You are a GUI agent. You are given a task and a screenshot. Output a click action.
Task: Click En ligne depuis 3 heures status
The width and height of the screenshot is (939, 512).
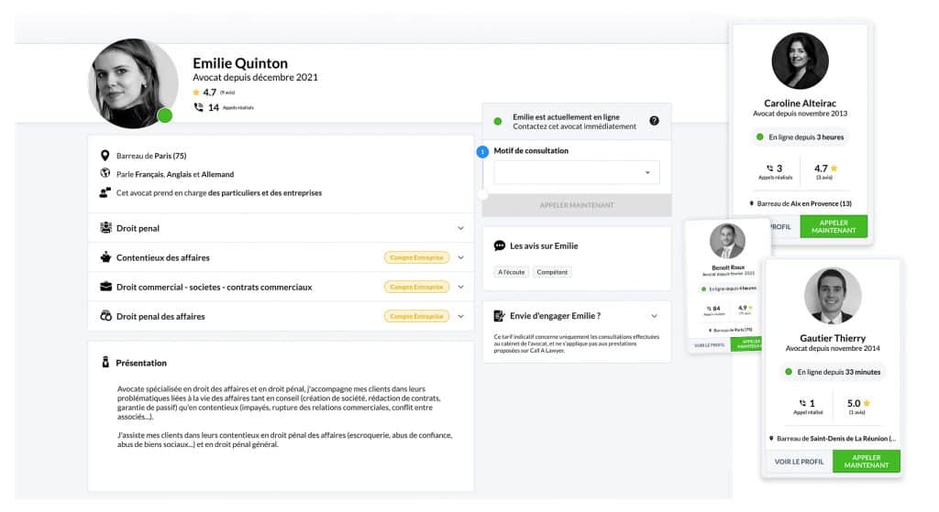[800, 137]
